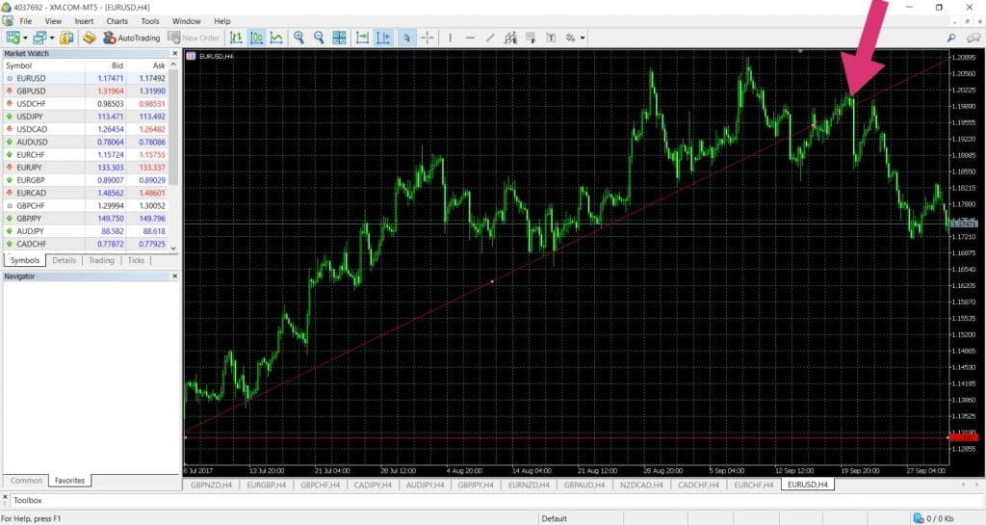
Task: Select the AUDUSD symbol row
Action: [86, 143]
